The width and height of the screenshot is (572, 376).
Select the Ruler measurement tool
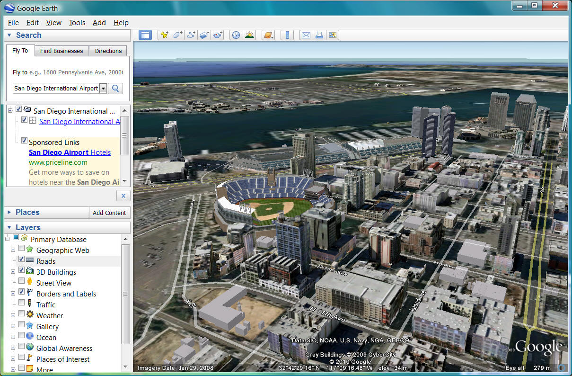coord(287,35)
